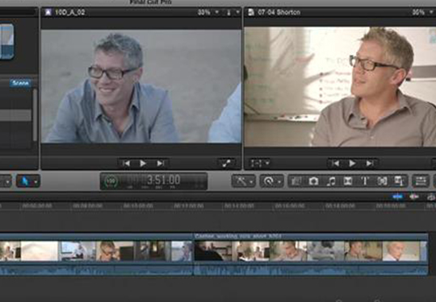Play the 10D_A_02 viewer clip

click(143, 163)
